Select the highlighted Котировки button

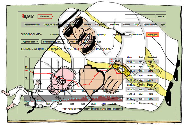pyautogui.click(x=152, y=34)
